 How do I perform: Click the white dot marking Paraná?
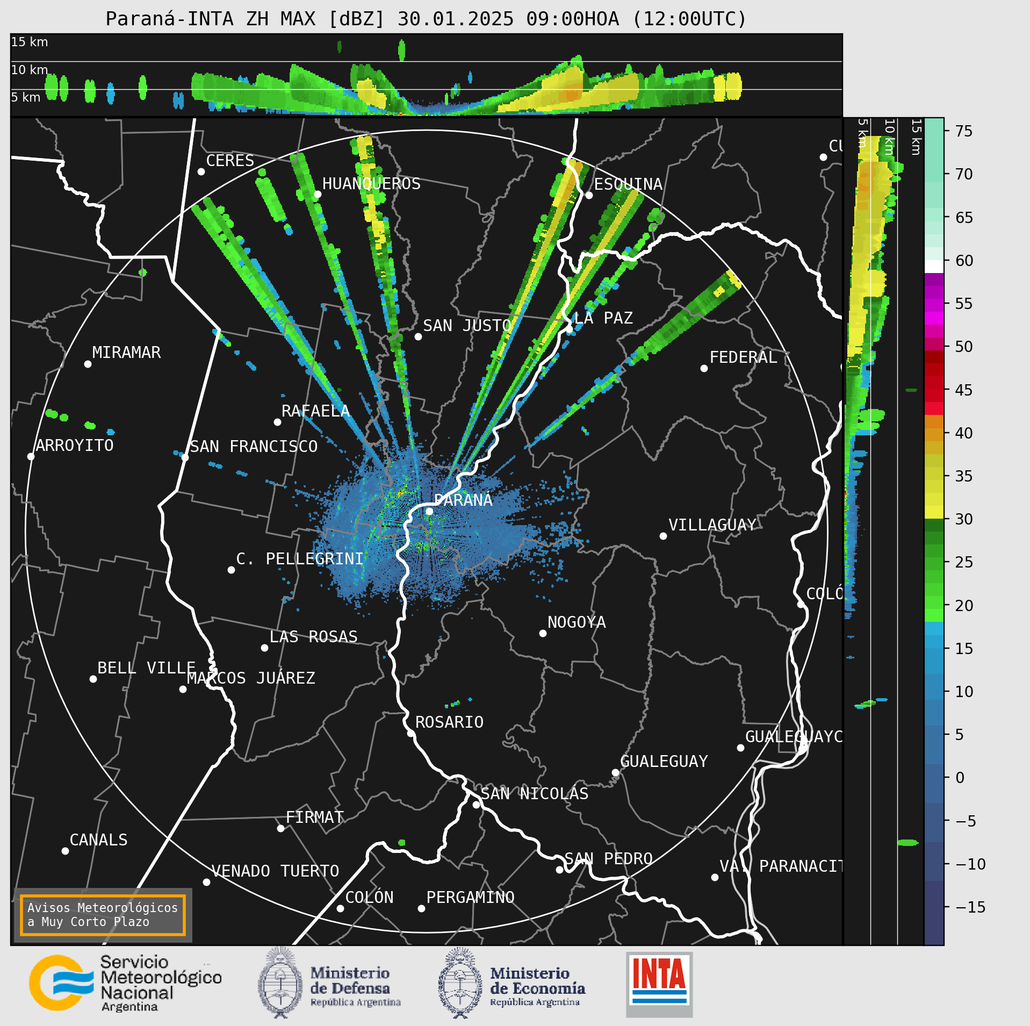[x=429, y=511]
